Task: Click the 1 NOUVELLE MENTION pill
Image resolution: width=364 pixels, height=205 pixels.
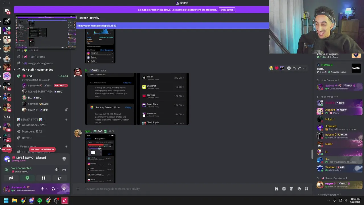Action: click(42, 149)
